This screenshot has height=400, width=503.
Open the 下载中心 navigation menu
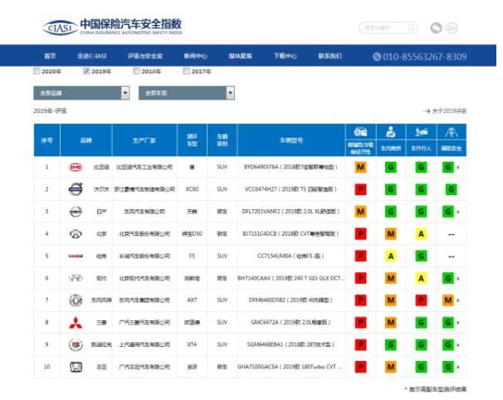(285, 56)
